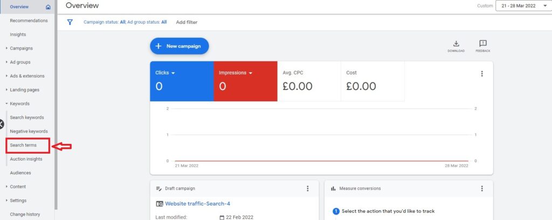
Task: Open Search terms report
Action: point(23,145)
